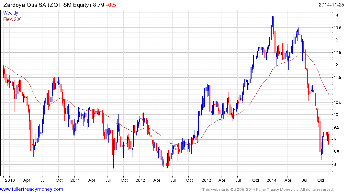Click the 12.5 price axis label
Image resolution: width=348 pixels, height=194 pixels.
tap(337, 53)
